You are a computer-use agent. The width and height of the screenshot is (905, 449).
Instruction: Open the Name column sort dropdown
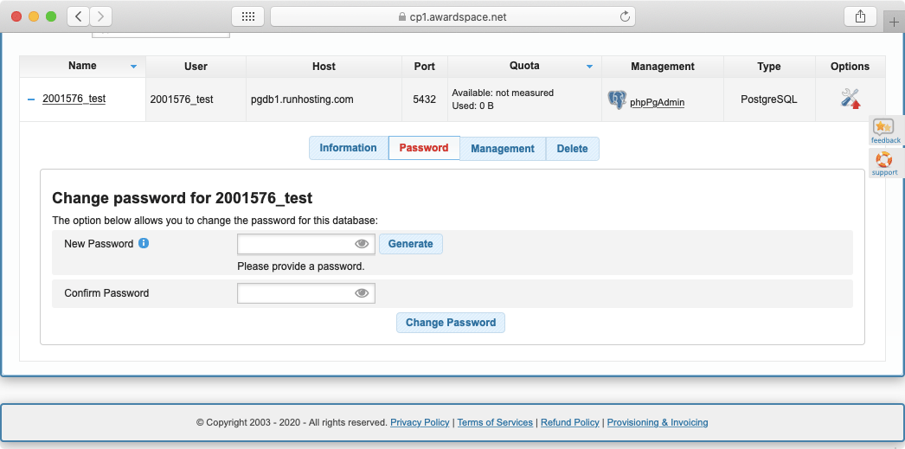[133, 67]
